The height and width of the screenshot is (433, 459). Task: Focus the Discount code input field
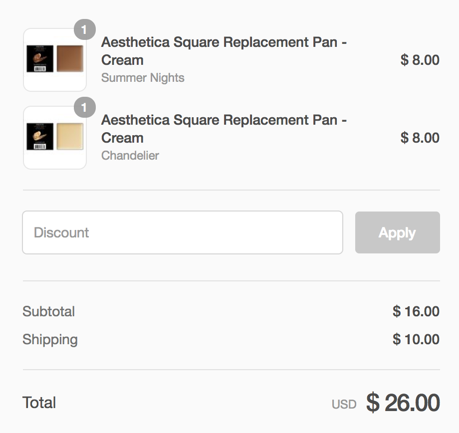tap(182, 232)
